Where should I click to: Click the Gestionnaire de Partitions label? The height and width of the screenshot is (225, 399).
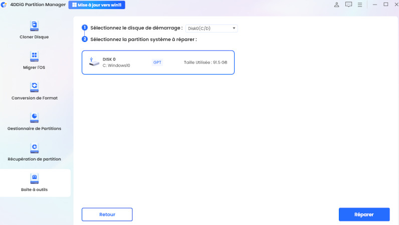(x=34, y=128)
